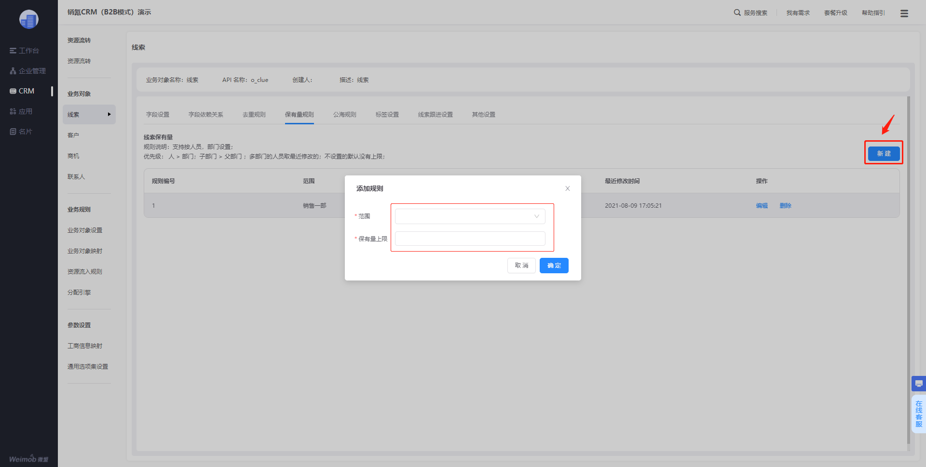The image size is (926, 467).
Task: Click the 新建 button
Action: pos(884,153)
